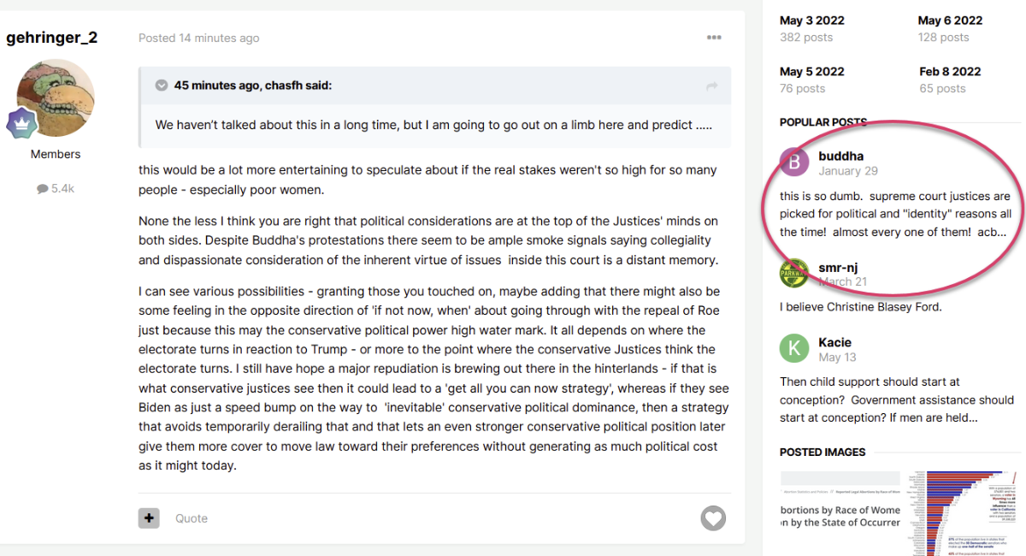This screenshot has height=556, width=1026.
Task: Collapse the chasfh quote block
Action: (162, 86)
